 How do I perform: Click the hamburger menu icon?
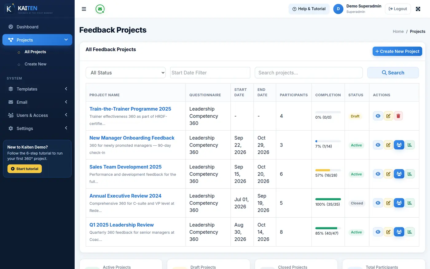pos(84,9)
